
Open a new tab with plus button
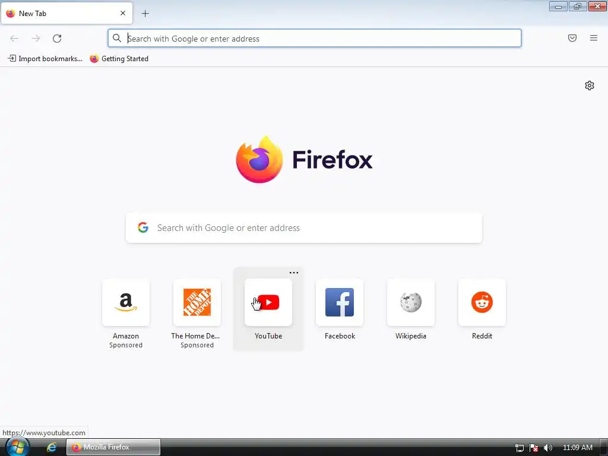point(145,14)
